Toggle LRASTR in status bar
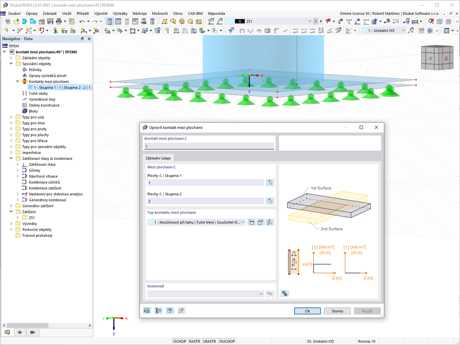Image resolution: width=460 pixels, height=345 pixels. (209, 341)
